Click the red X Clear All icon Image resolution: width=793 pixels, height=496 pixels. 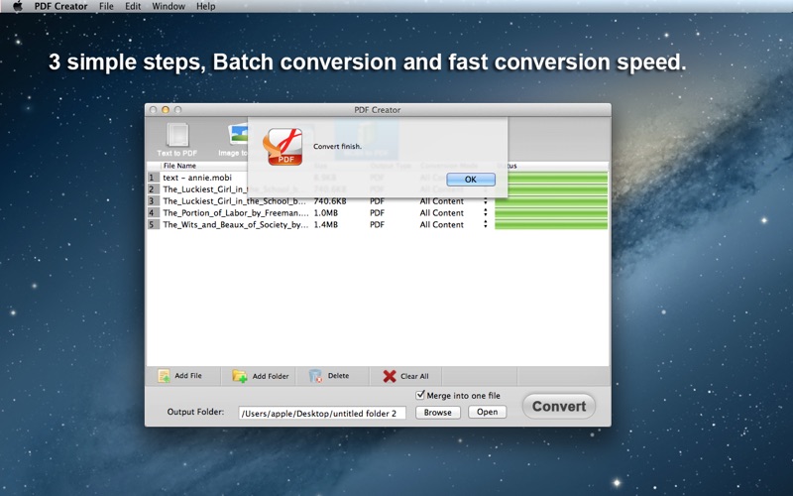tap(390, 376)
